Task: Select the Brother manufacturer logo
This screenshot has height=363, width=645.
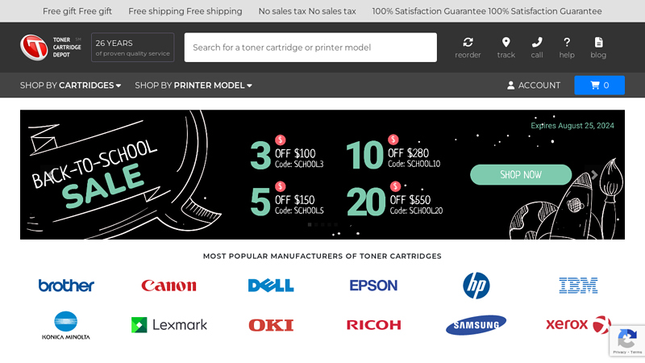Action: (x=66, y=286)
